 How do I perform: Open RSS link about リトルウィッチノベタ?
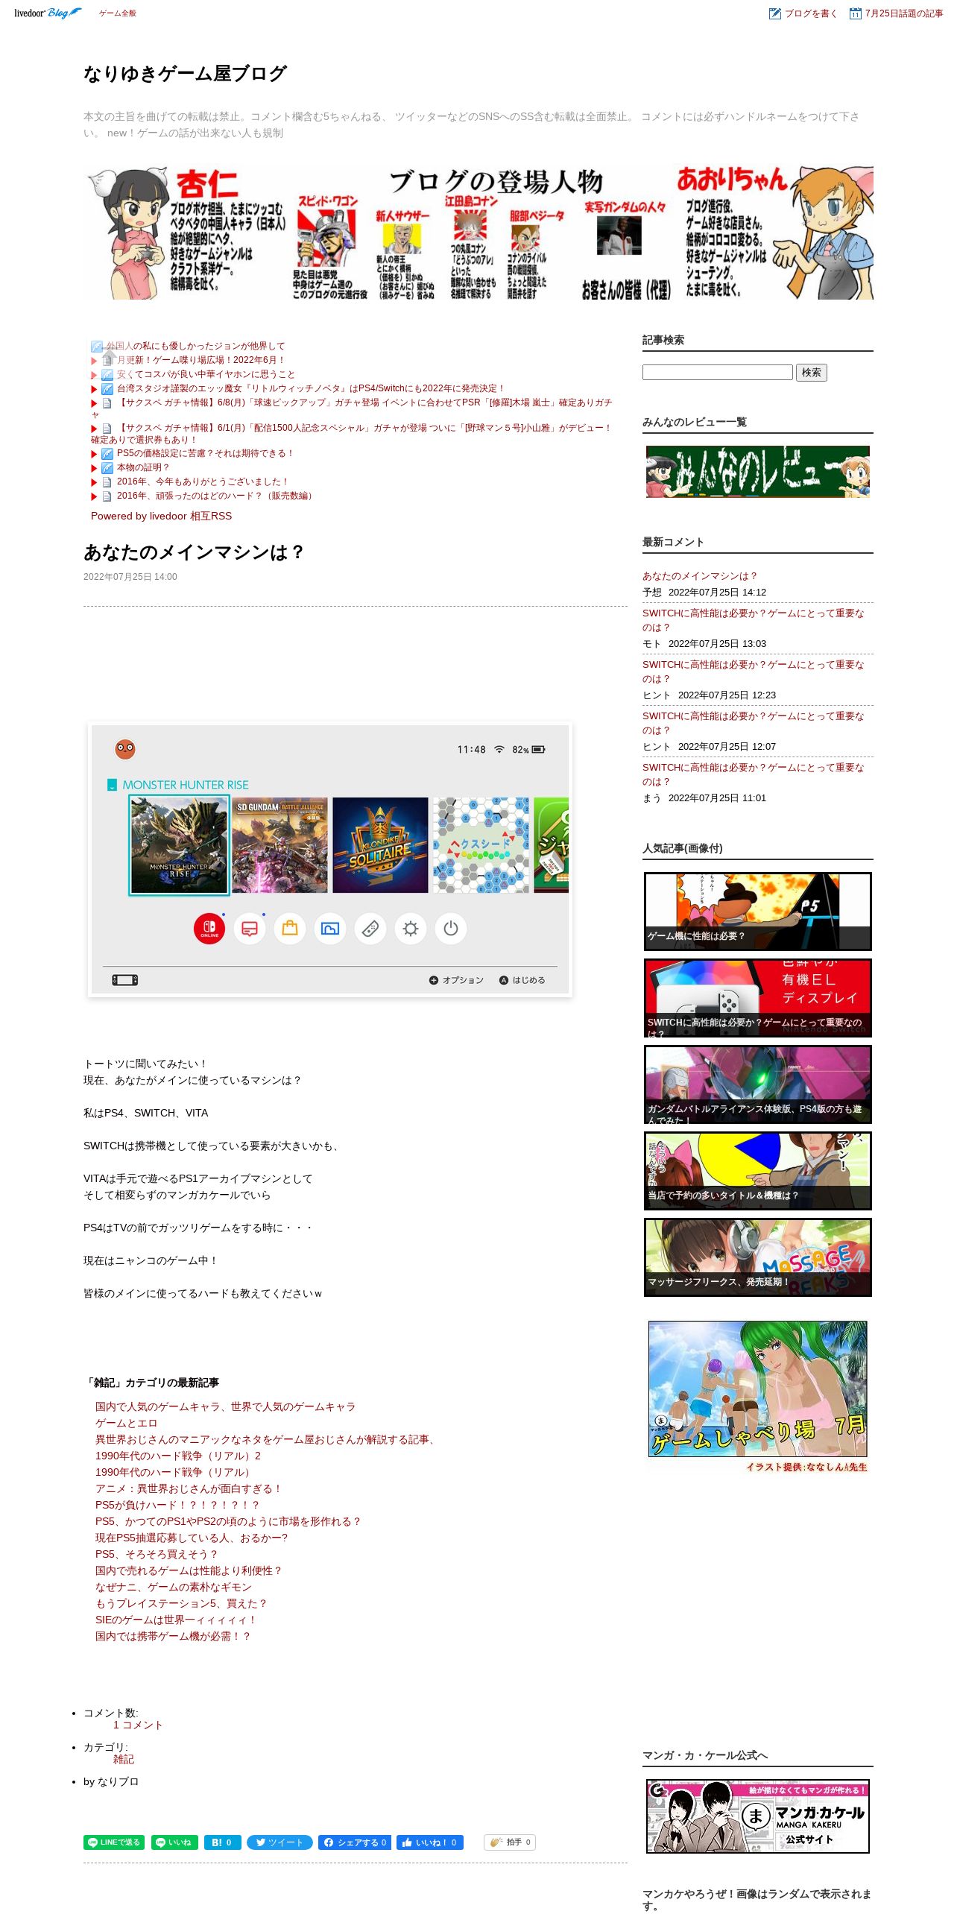tap(311, 388)
